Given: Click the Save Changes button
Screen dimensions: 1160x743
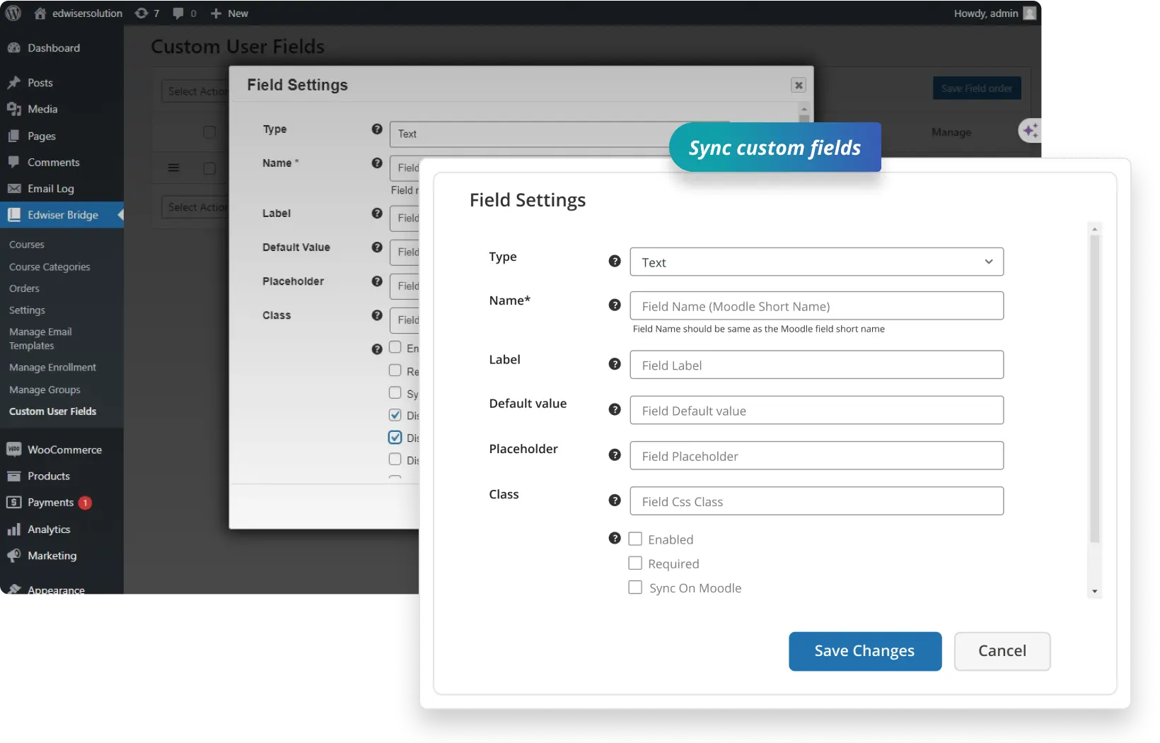Looking at the screenshot, I should tap(864, 651).
